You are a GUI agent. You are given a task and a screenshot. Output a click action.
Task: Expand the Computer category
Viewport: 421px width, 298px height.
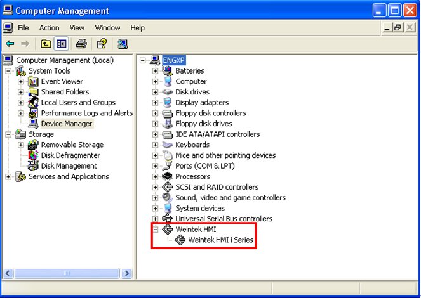pos(155,81)
